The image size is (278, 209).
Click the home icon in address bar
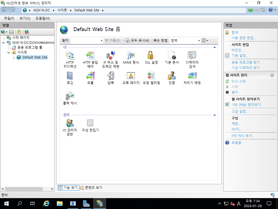point(263,10)
